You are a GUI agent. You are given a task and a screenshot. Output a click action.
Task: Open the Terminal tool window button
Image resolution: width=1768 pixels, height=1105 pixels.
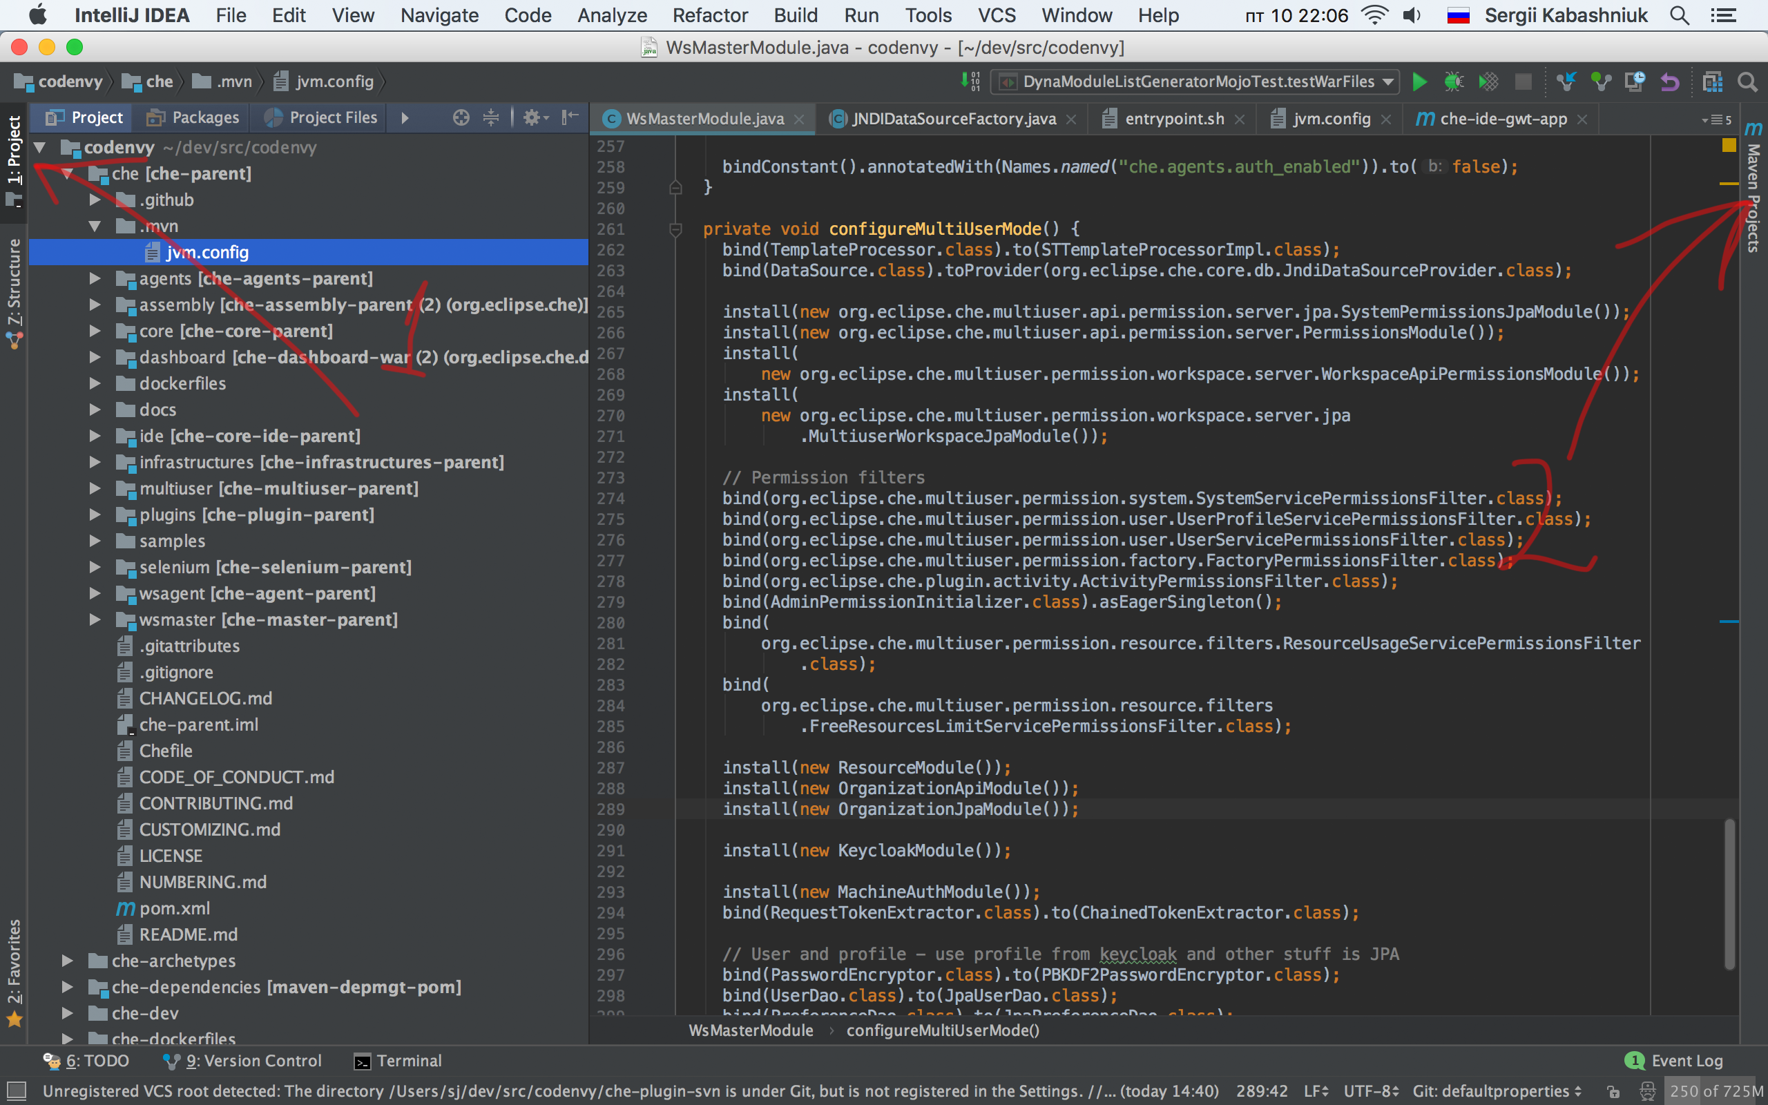click(398, 1060)
